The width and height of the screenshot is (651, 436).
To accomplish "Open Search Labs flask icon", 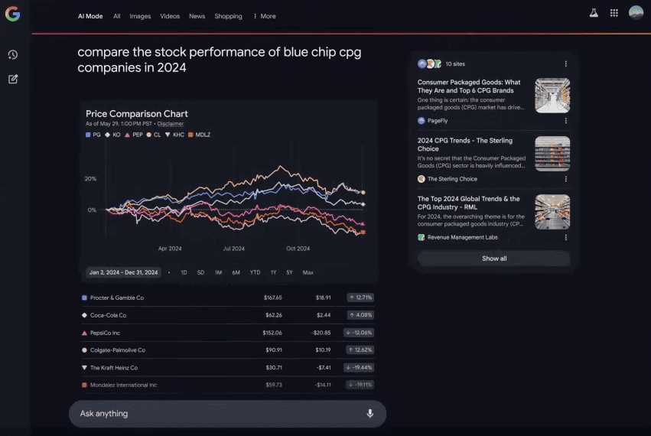I will coord(594,13).
